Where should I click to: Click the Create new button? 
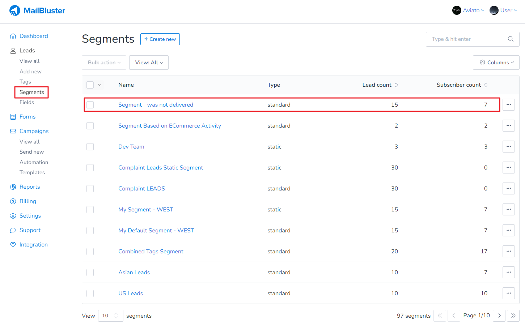click(160, 39)
